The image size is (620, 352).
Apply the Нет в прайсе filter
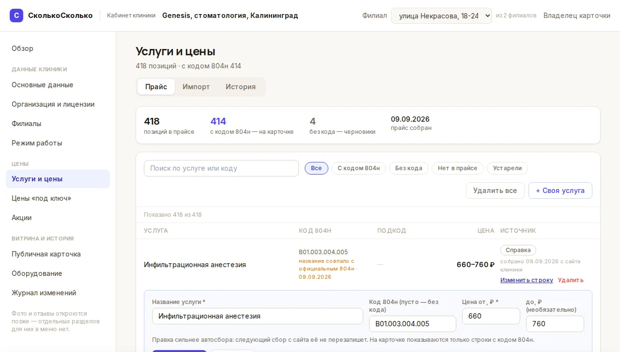coord(457,168)
